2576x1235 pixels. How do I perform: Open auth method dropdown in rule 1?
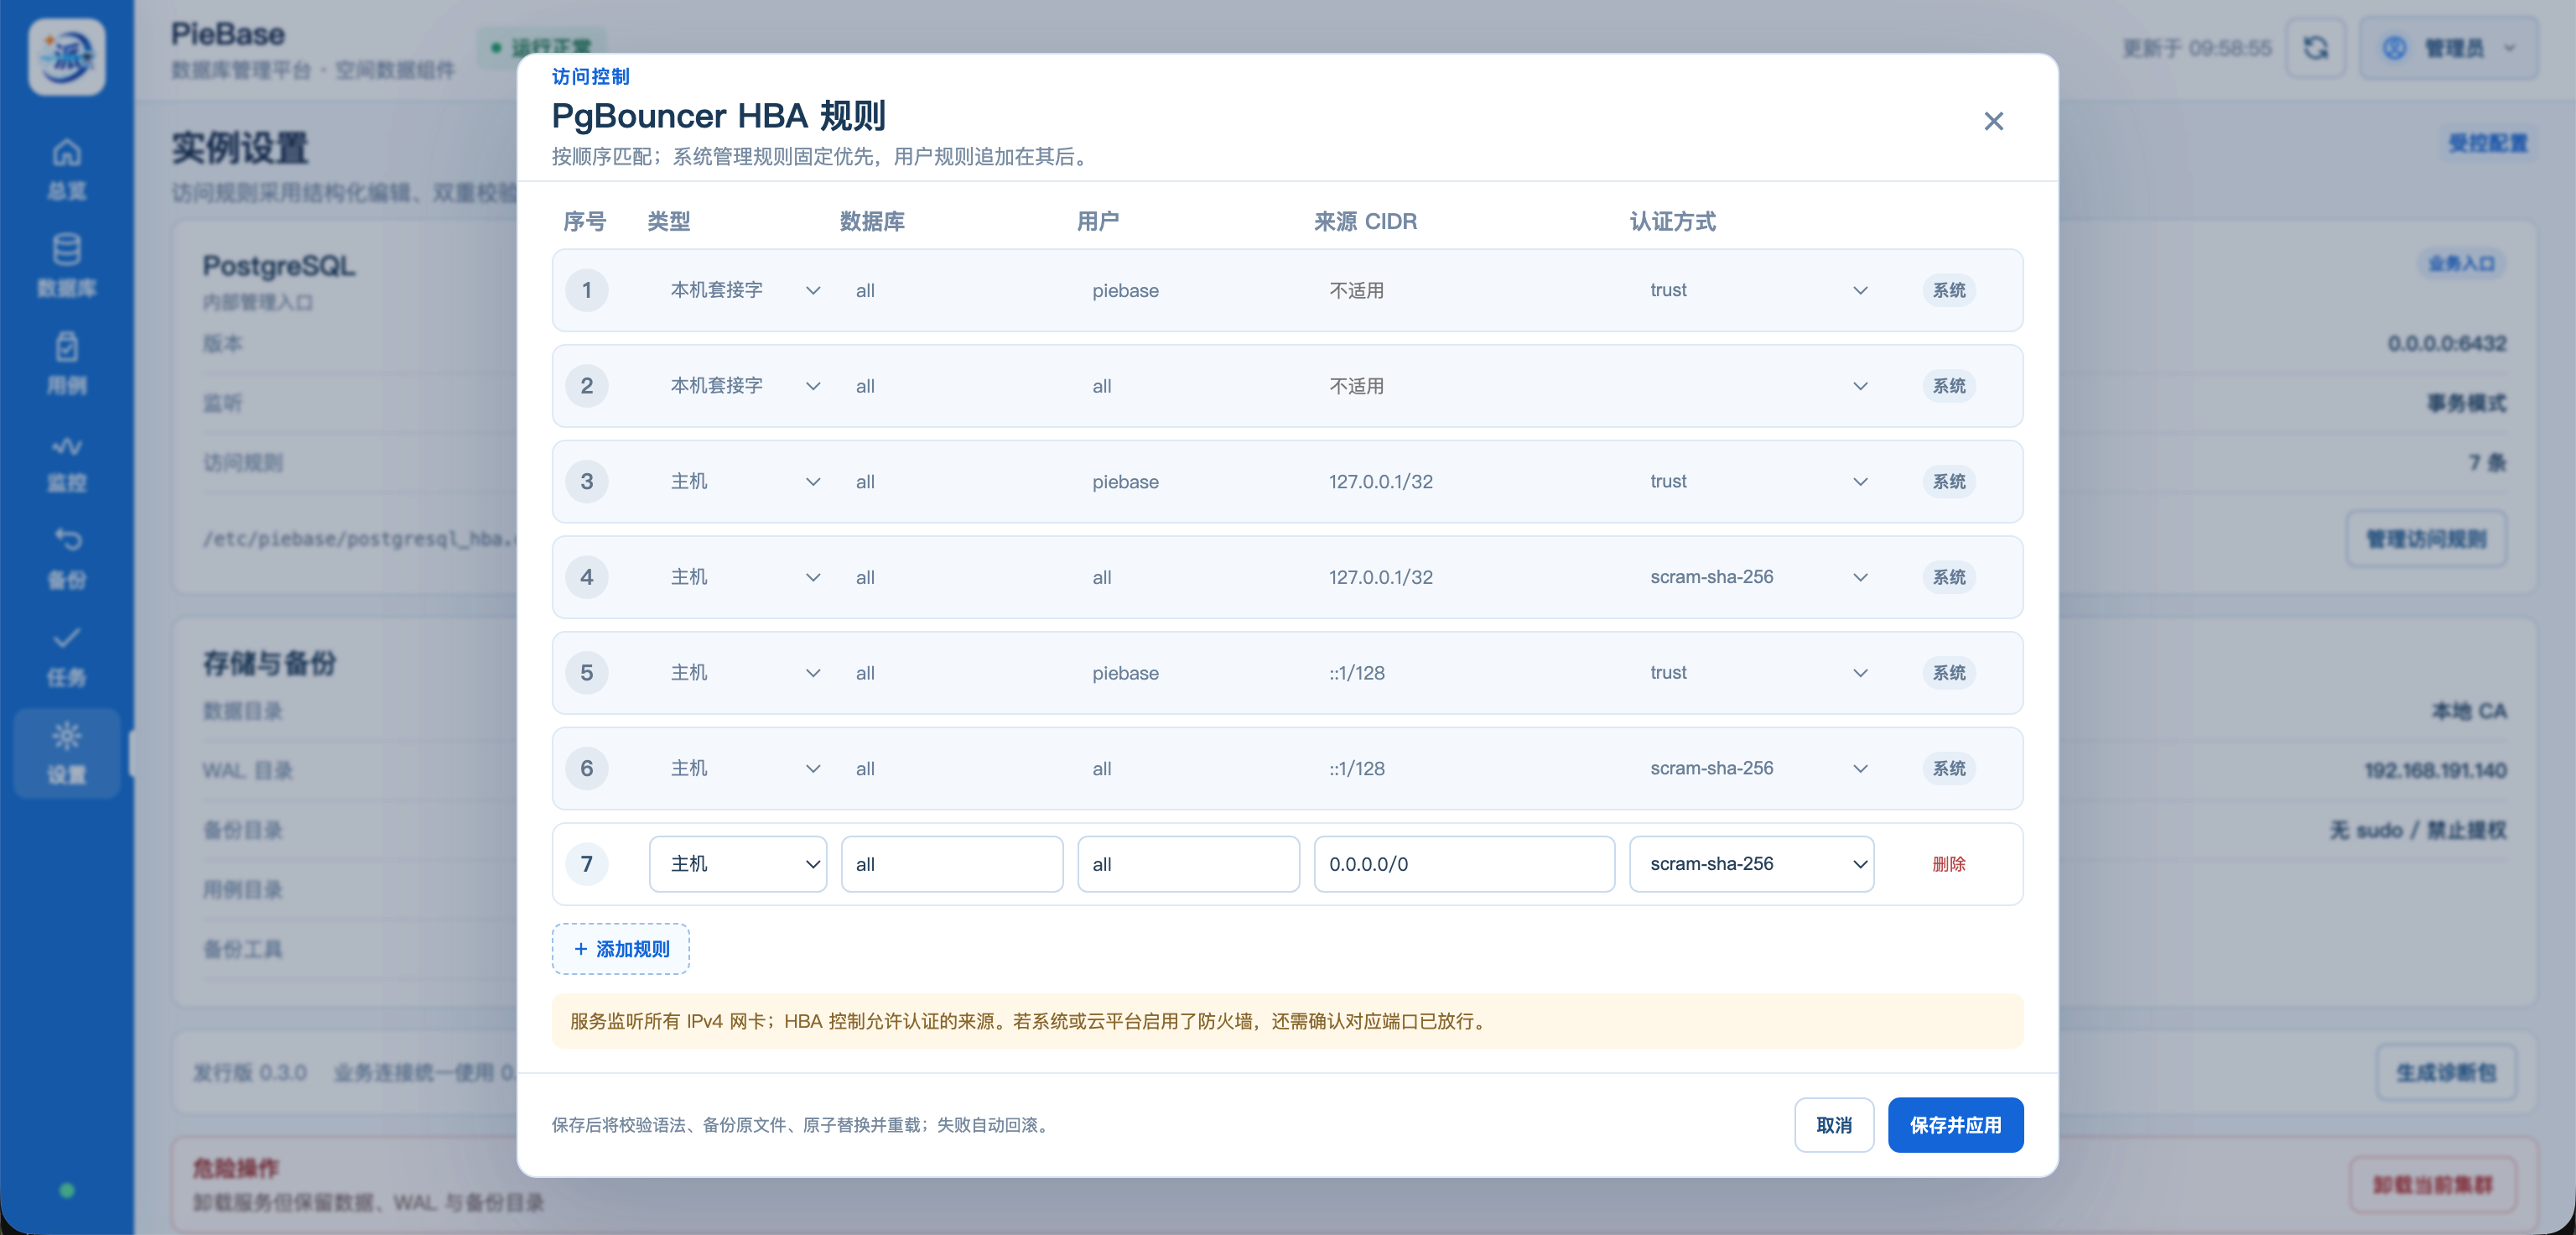[1751, 290]
